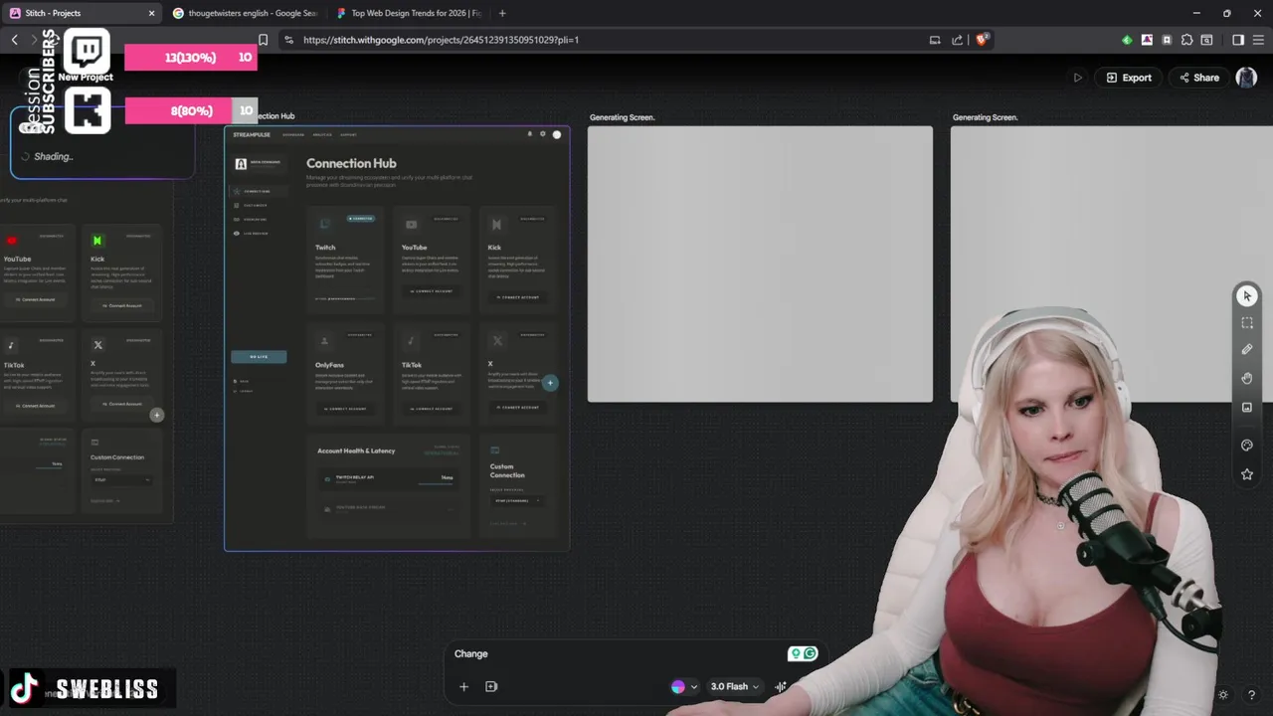This screenshot has width=1273, height=716.
Task: Start voice input waveform icon
Action: pyautogui.click(x=781, y=686)
